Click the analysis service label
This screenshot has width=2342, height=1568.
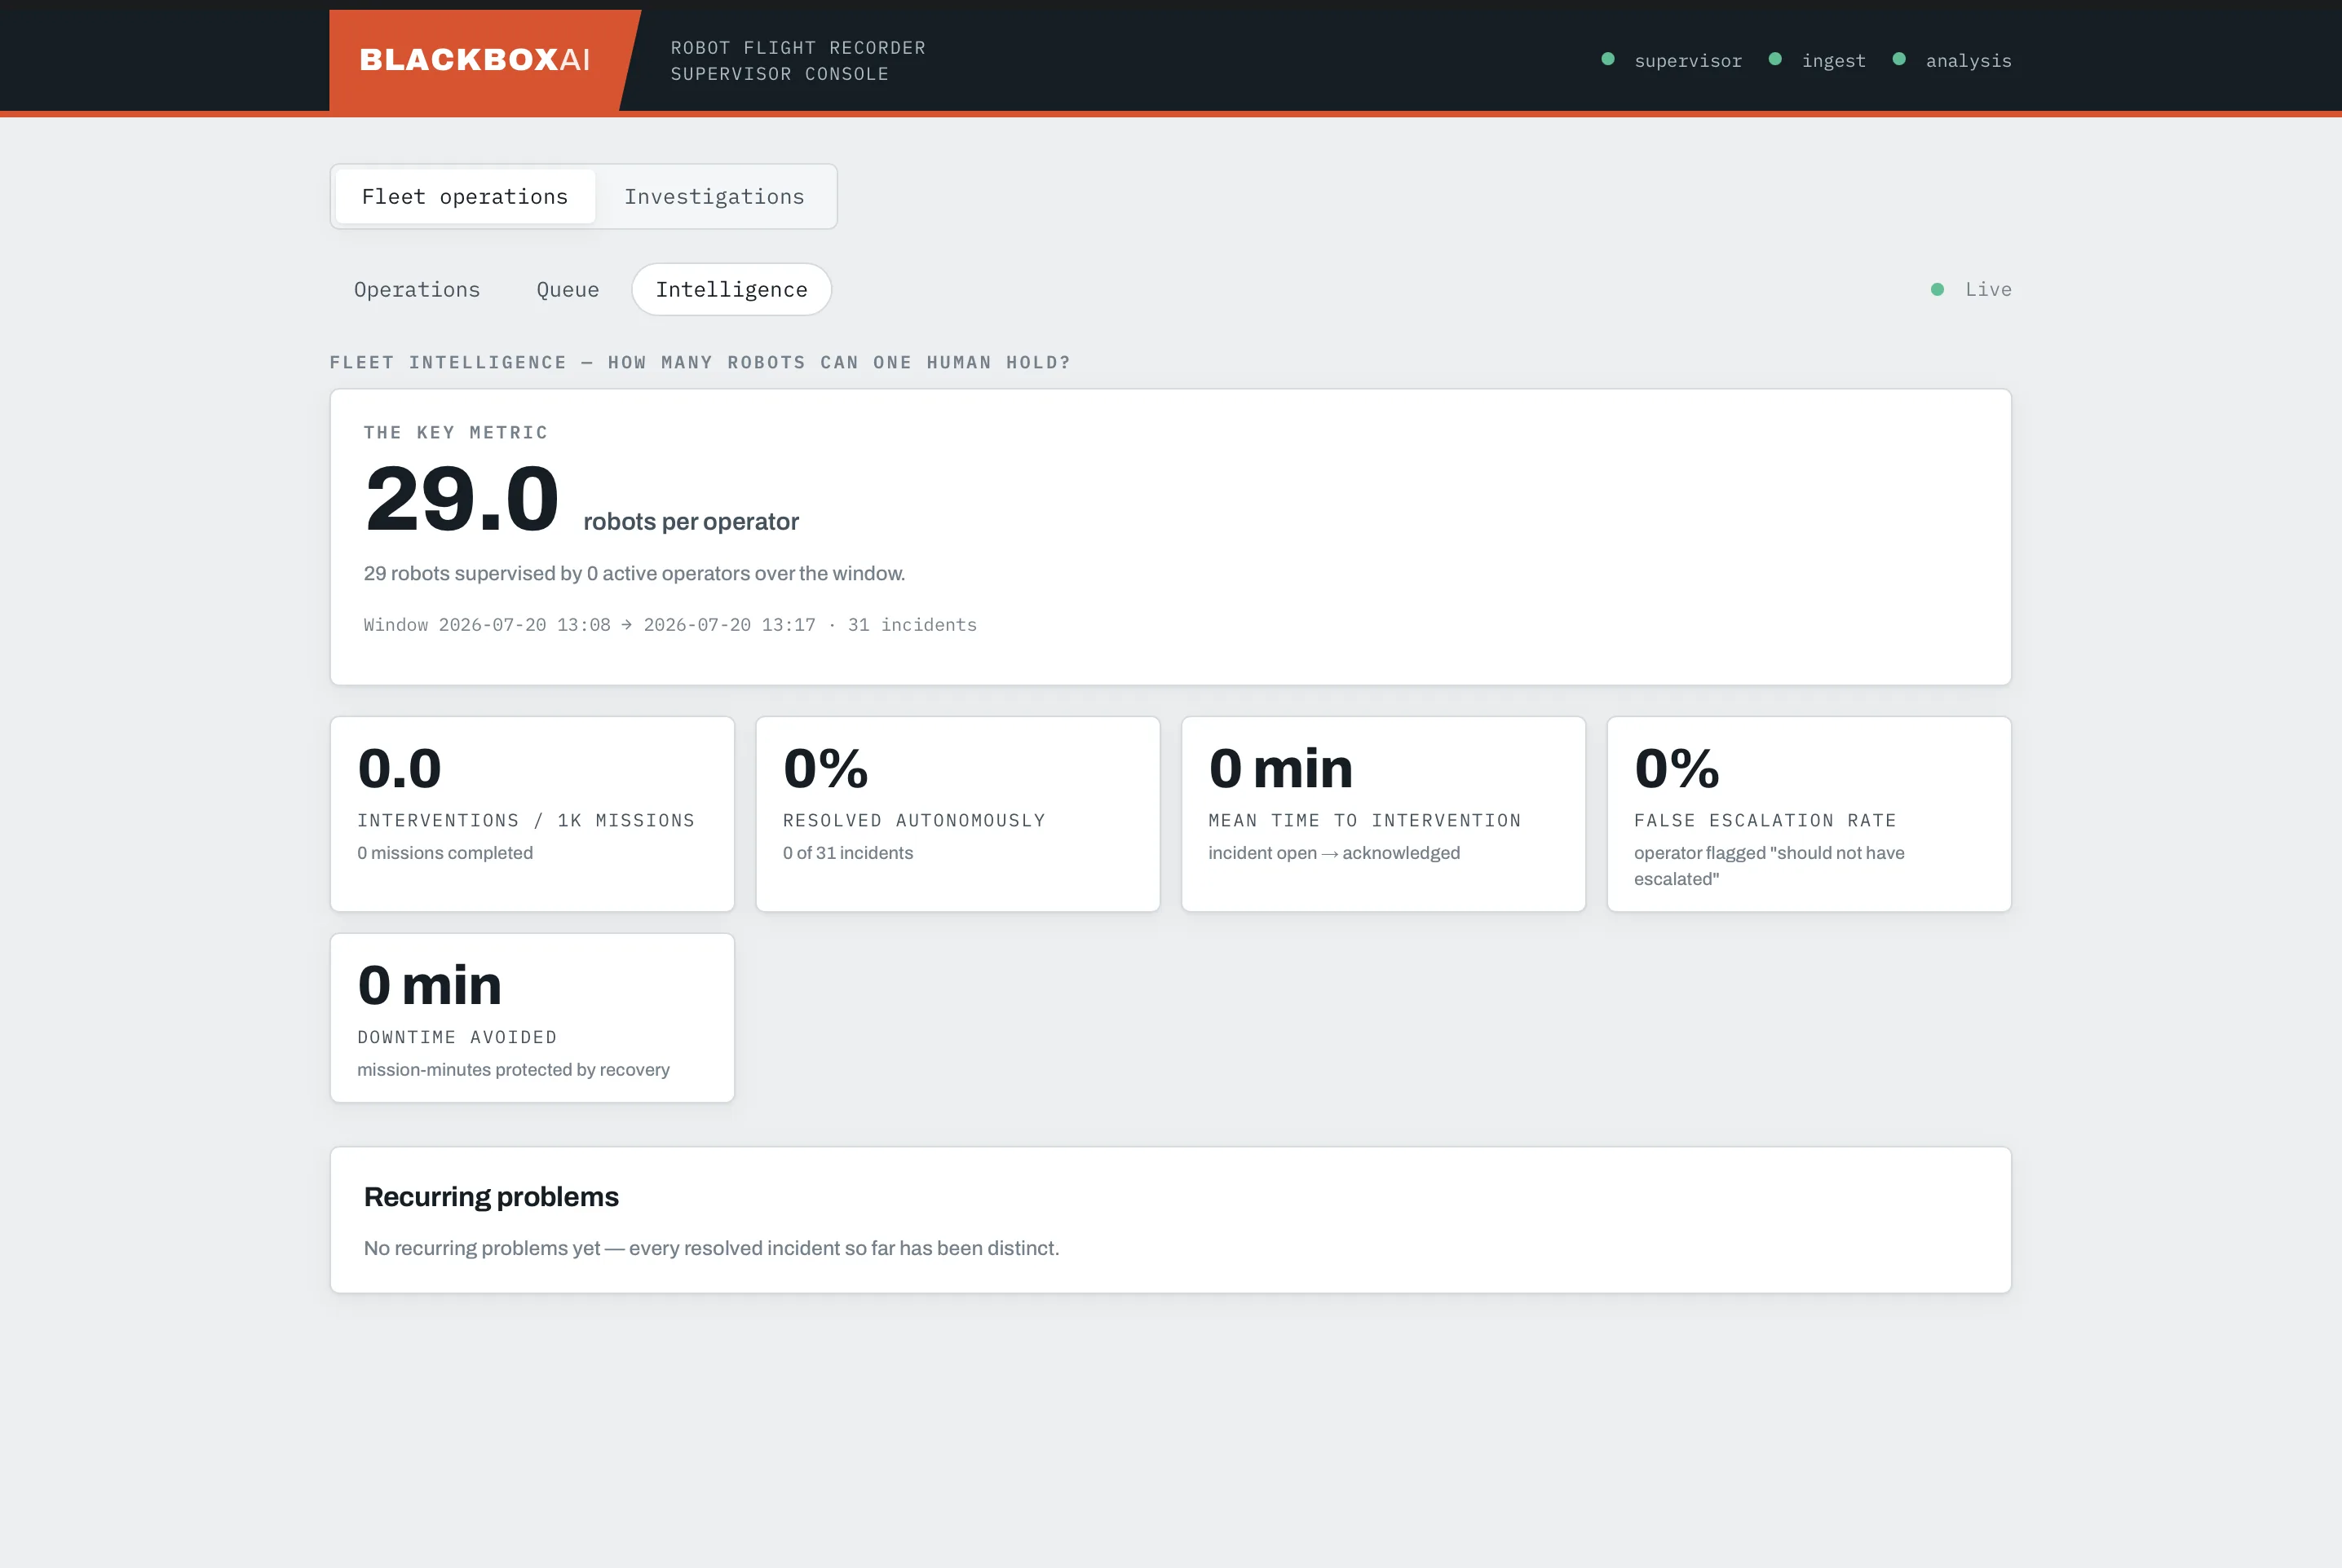[x=1968, y=61]
